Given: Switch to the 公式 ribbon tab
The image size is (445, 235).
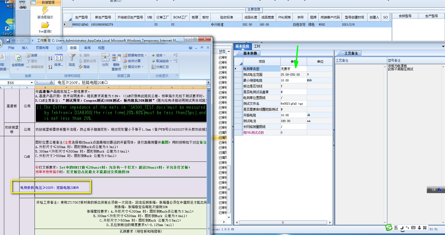Looking at the screenshot, I should [x=59, y=48].
